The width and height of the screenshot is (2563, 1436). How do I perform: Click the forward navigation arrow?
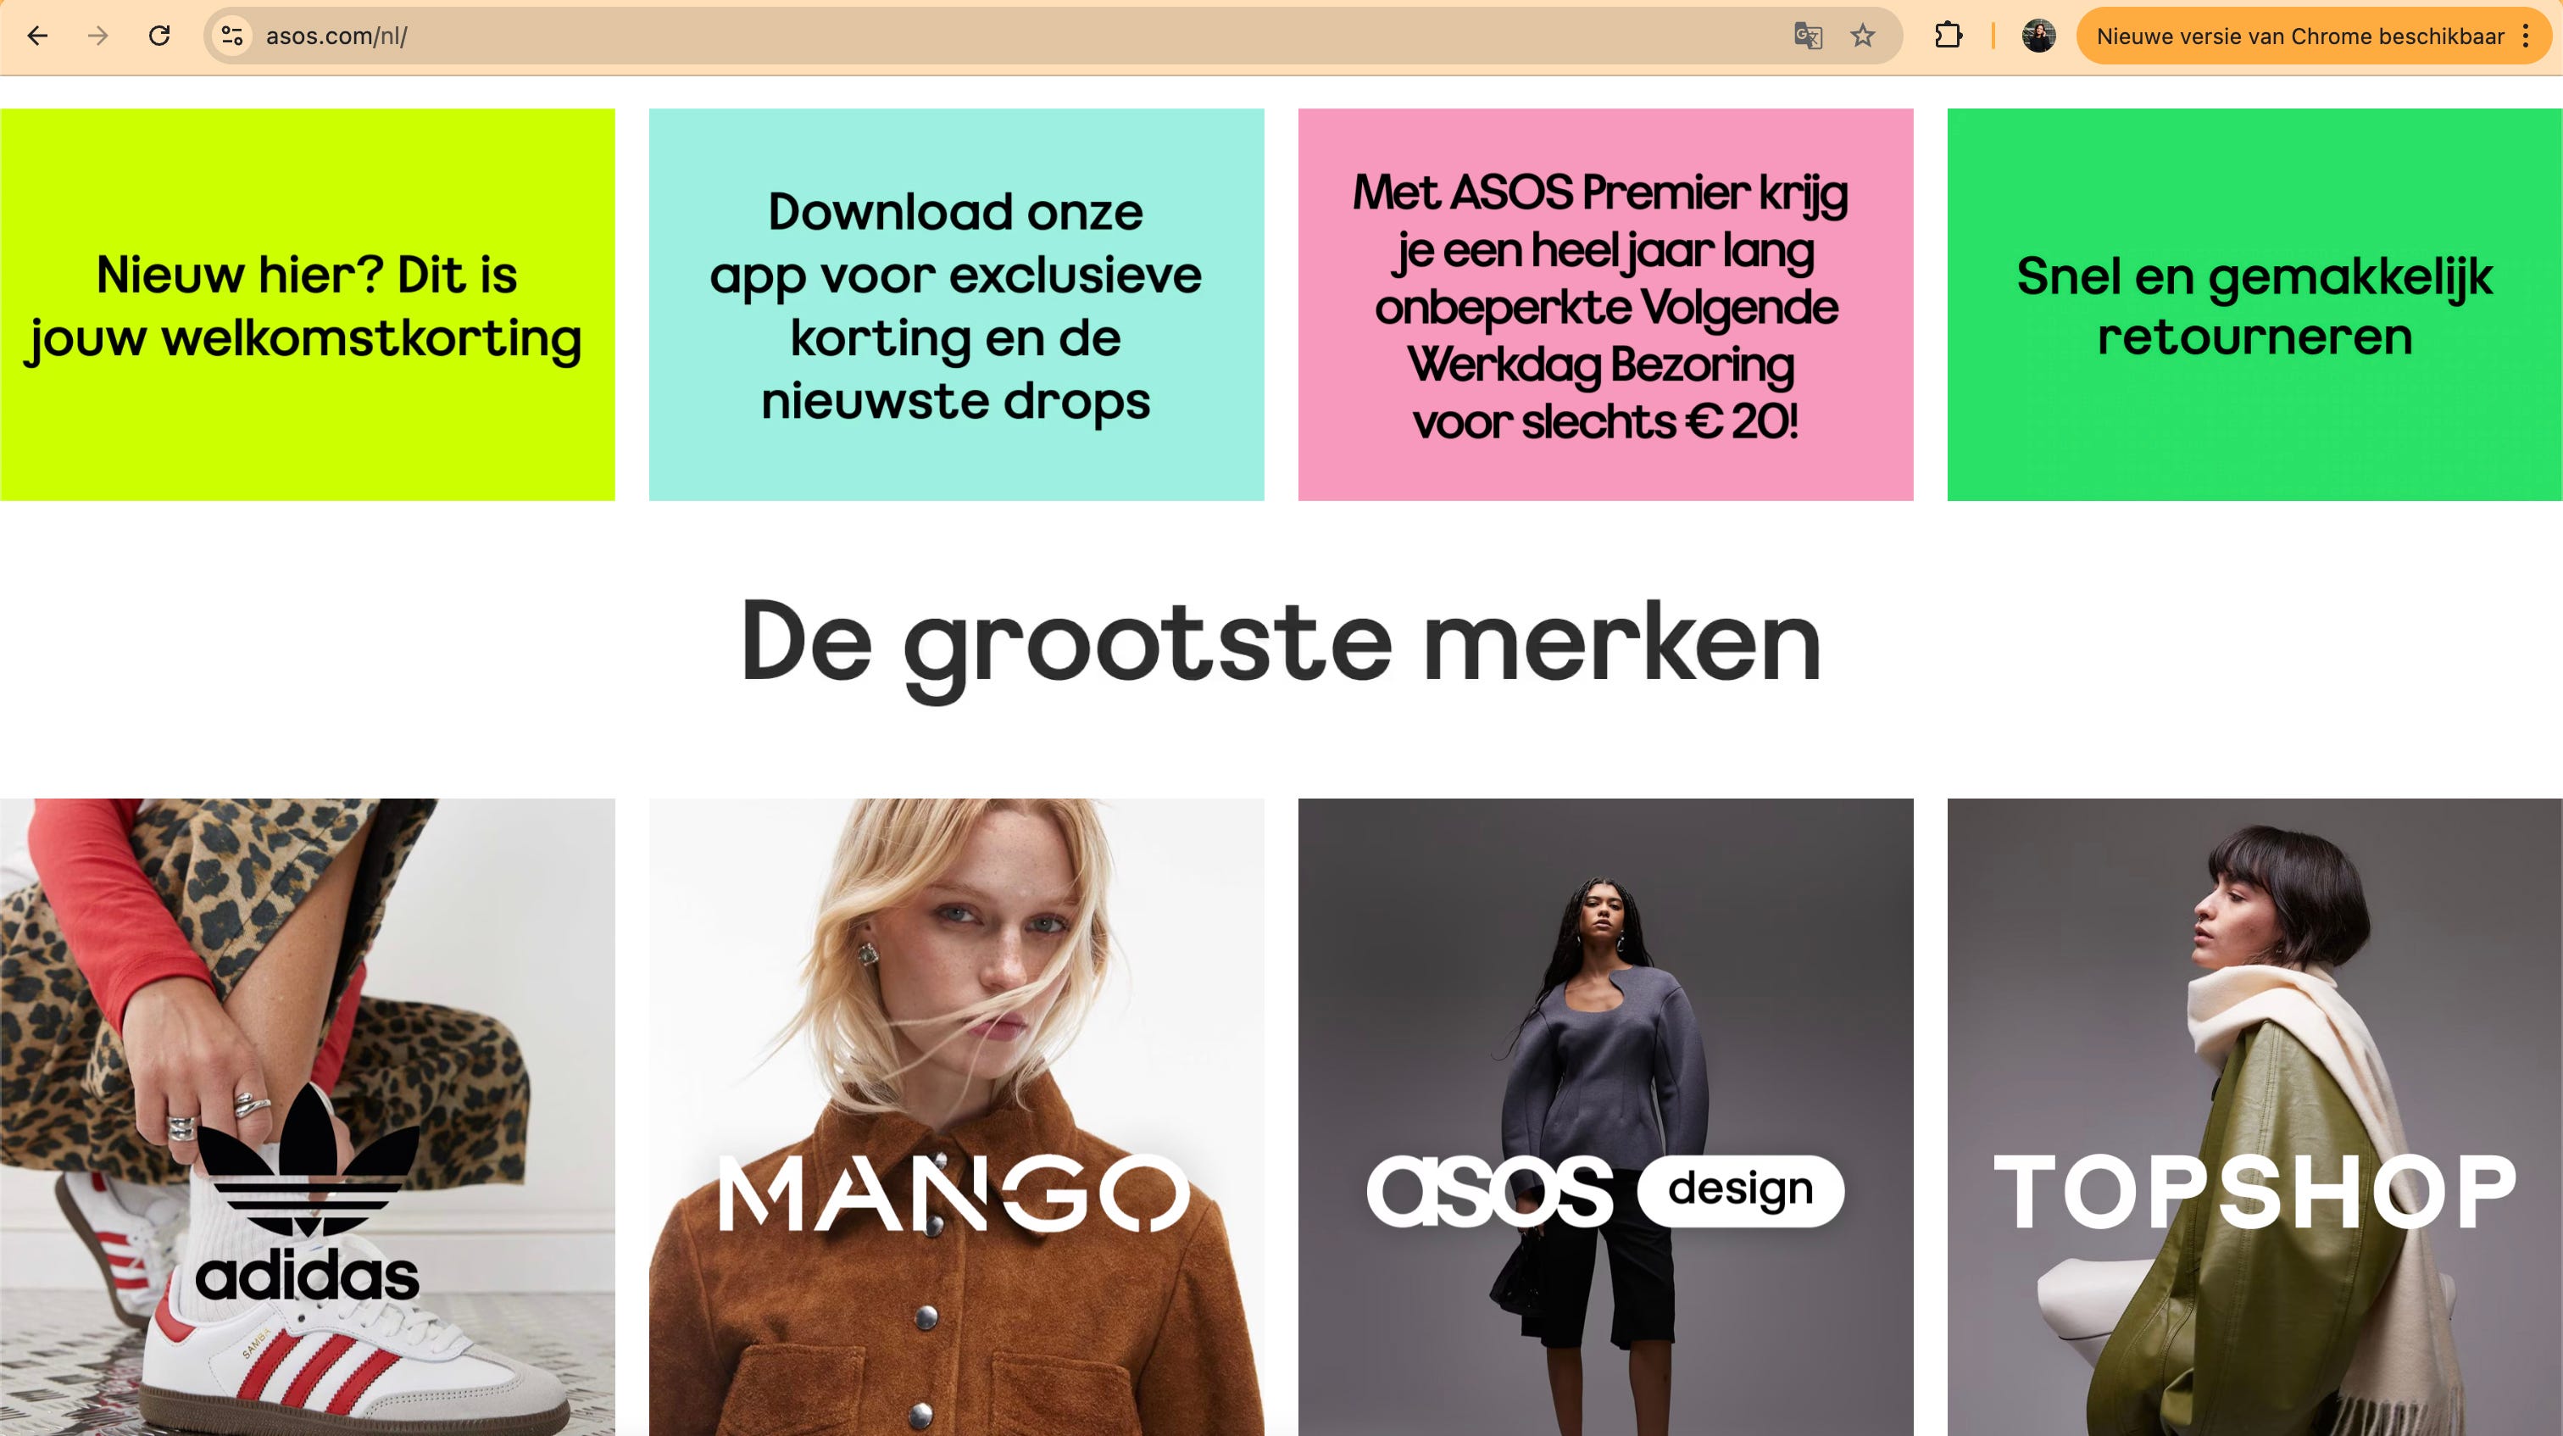click(x=97, y=36)
